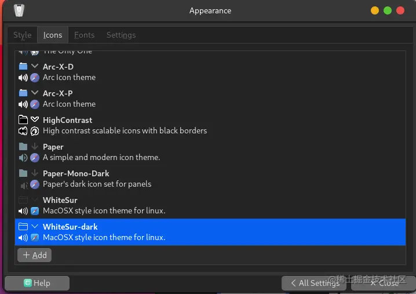Click the Arc-X-D browser compass icon

[x=35, y=78]
